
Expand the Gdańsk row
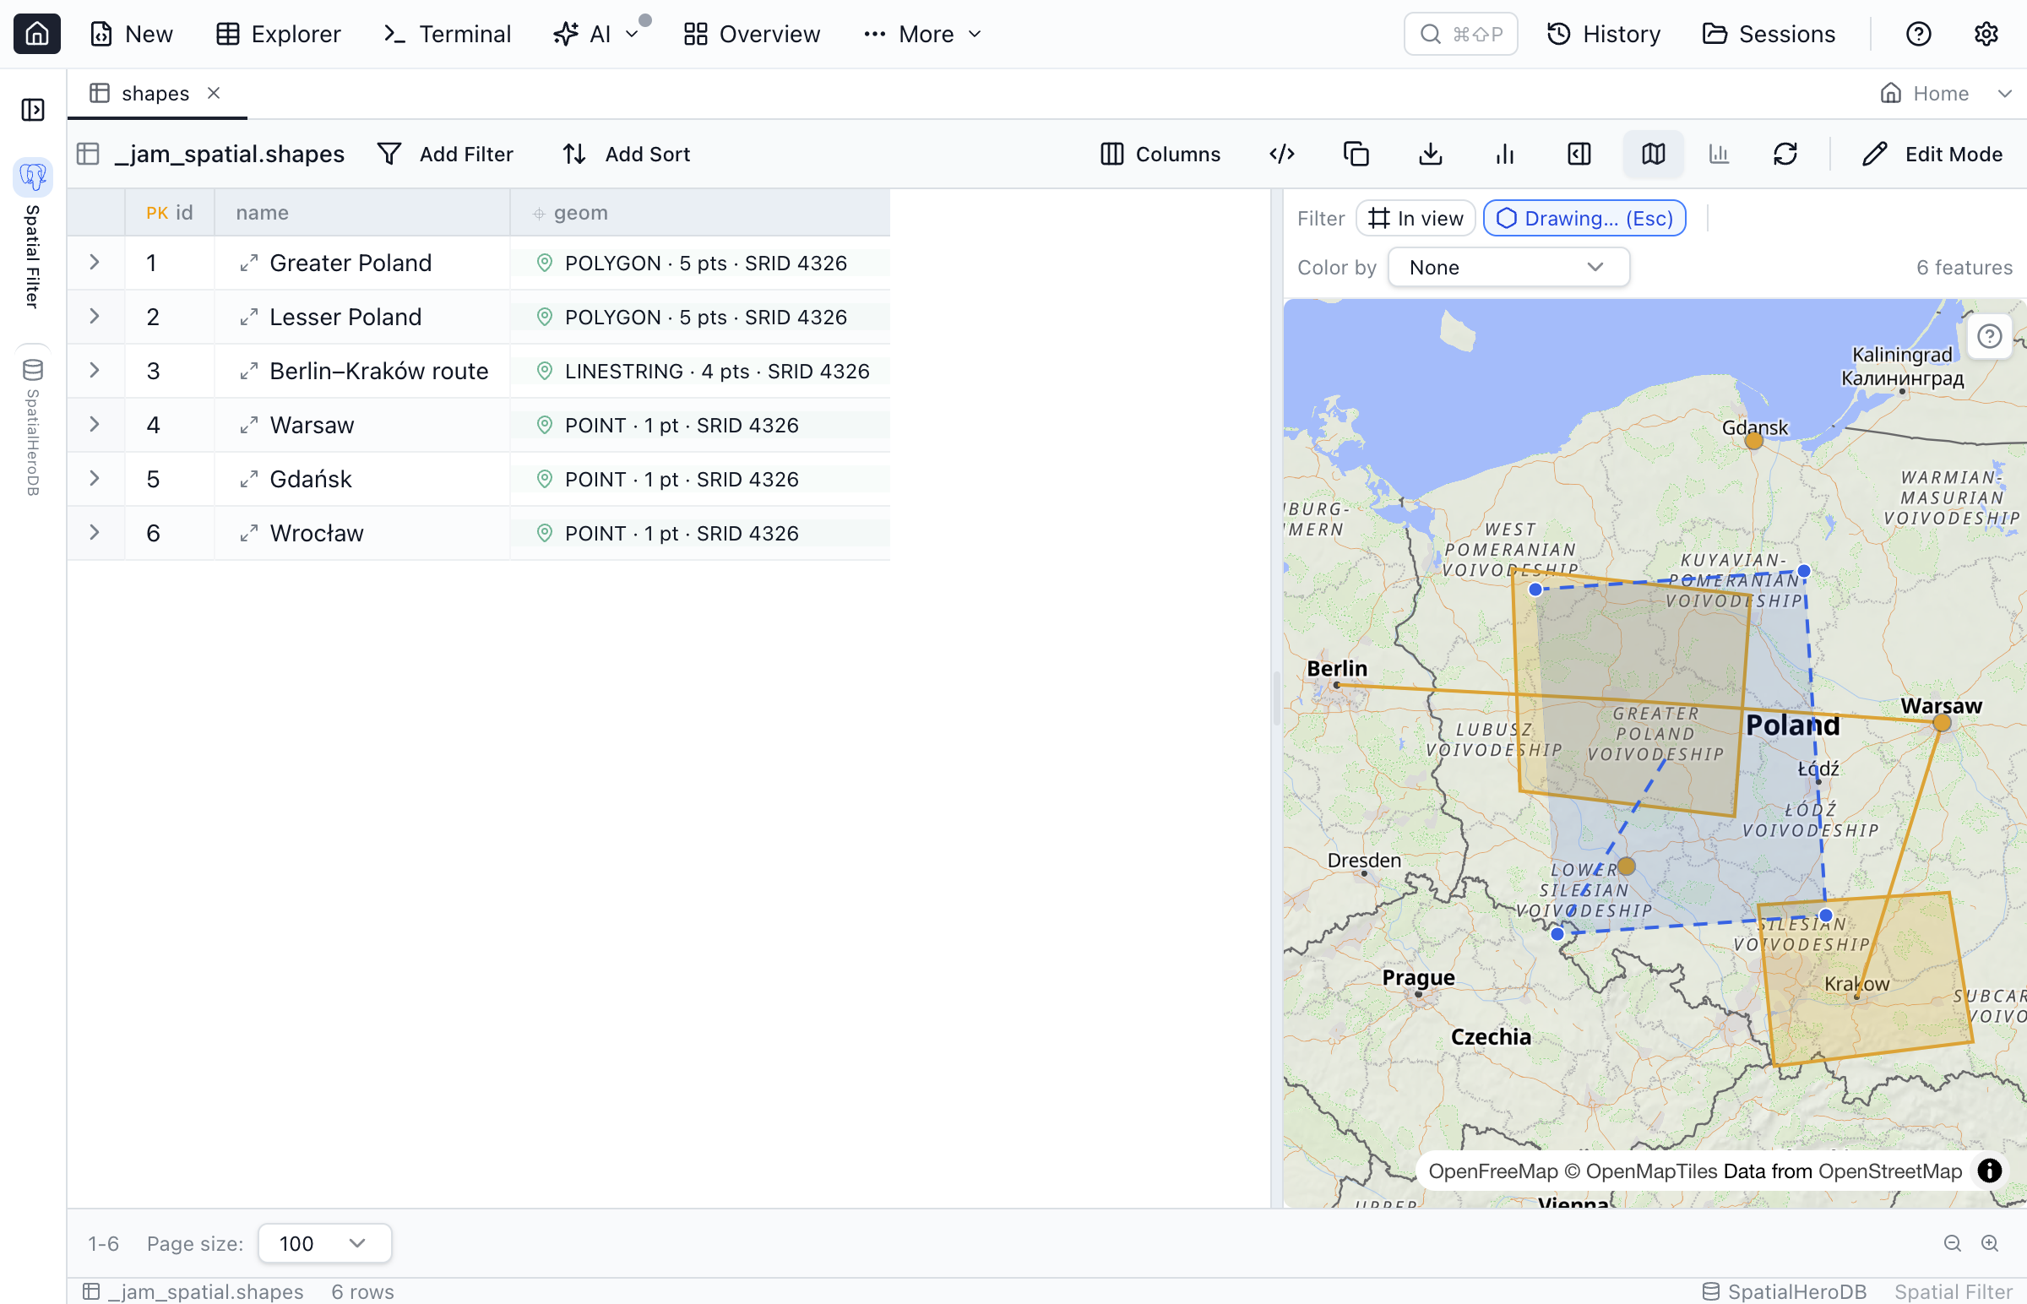(95, 479)
